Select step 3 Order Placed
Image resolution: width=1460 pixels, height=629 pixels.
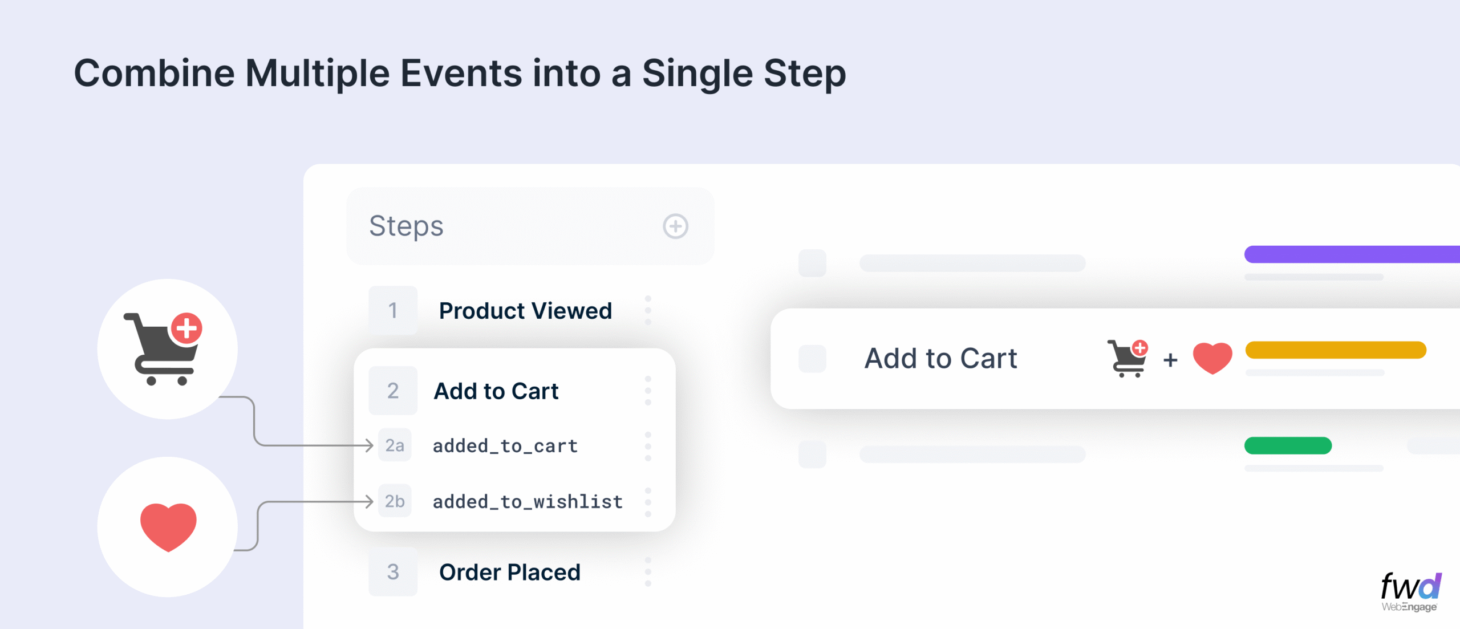tap(509, 572)
